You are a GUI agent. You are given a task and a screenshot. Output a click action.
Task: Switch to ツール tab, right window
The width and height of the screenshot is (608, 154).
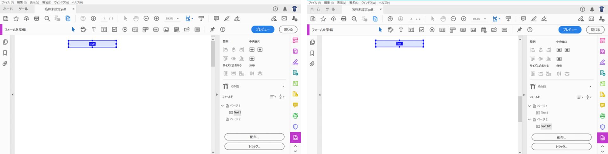tap(330, 9)
